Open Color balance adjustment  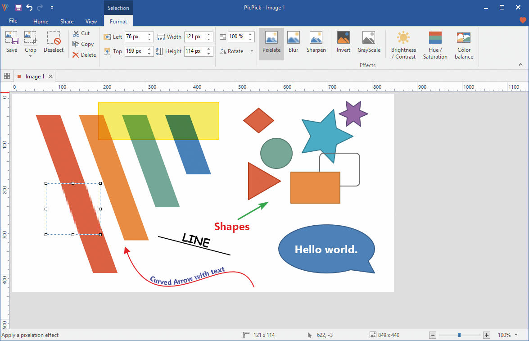(x=464, y=45)
